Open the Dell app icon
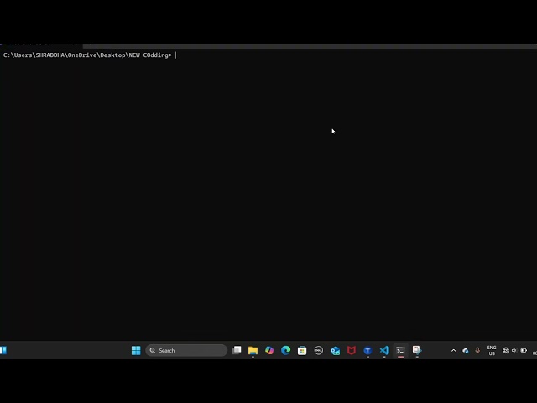The image size is (537, 403). tap(319, 350)
